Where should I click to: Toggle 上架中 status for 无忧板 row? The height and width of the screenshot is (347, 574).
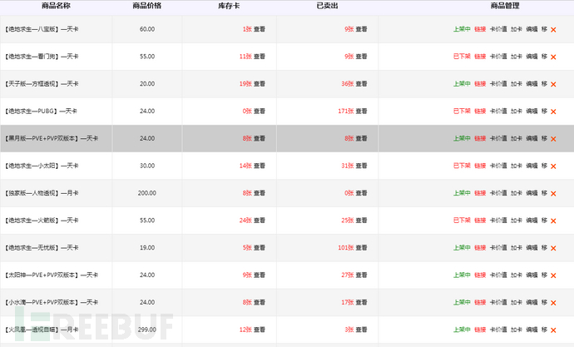click(462, 247)
